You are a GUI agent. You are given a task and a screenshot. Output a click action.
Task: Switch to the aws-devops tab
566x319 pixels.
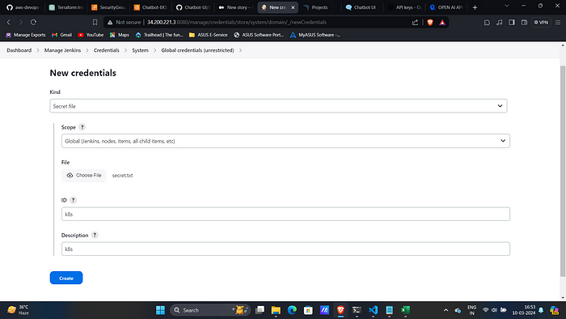23,7
